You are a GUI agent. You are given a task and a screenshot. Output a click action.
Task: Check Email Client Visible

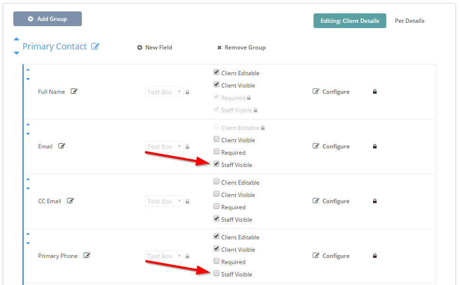click(216, 139)
